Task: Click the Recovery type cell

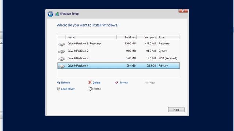Action: coord(164,44)
